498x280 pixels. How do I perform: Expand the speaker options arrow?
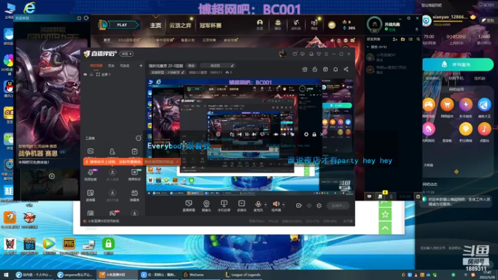click(x=283, y=205)
